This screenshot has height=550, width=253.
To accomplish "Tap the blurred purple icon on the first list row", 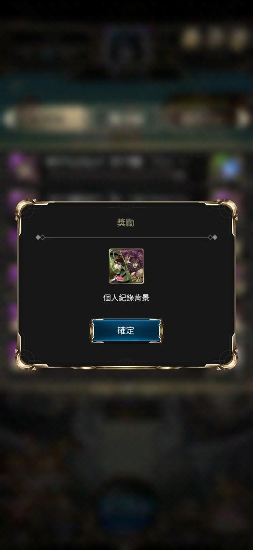I will 21,166.
